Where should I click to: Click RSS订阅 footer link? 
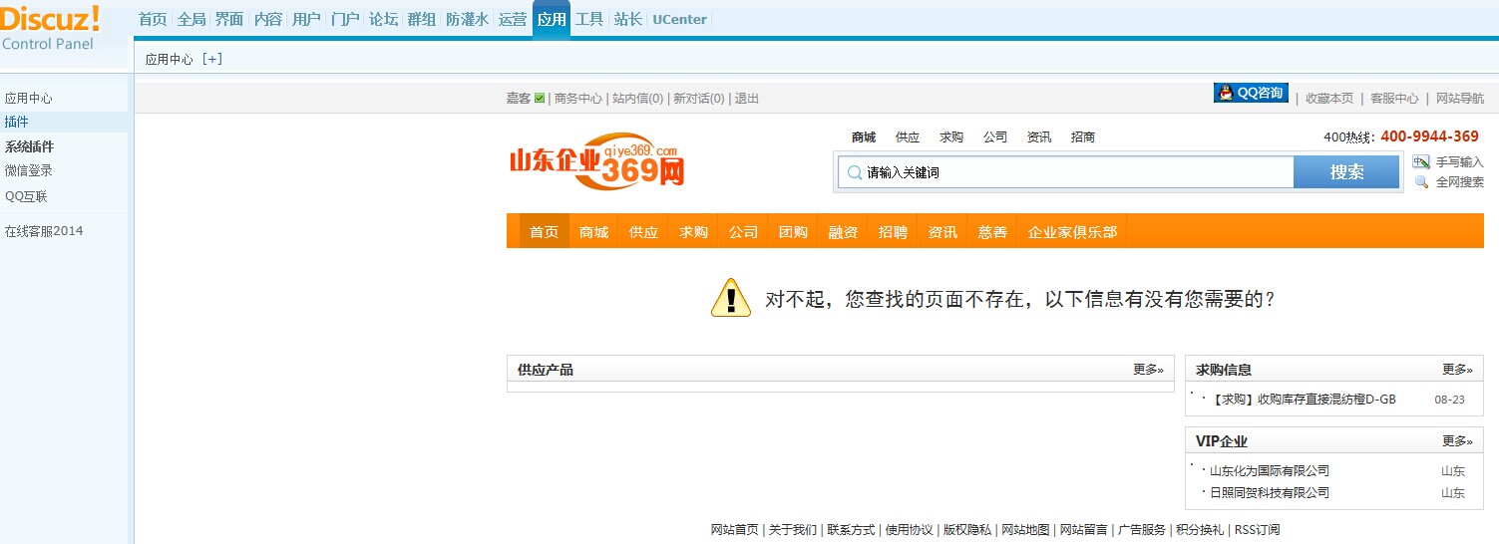pos(1257,530)
